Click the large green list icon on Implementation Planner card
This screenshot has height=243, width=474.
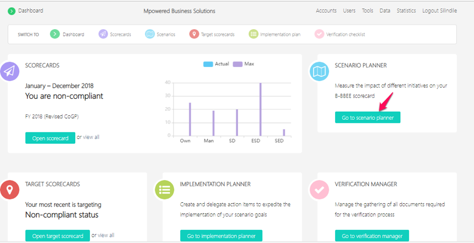tap(165, 190)
